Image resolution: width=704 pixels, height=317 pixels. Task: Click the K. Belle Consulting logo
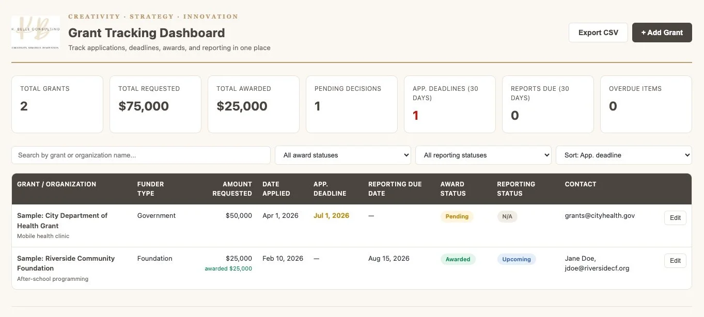[x=36, y=33]
